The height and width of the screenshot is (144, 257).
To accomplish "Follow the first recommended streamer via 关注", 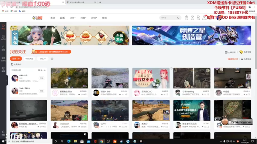I will 42,78.
